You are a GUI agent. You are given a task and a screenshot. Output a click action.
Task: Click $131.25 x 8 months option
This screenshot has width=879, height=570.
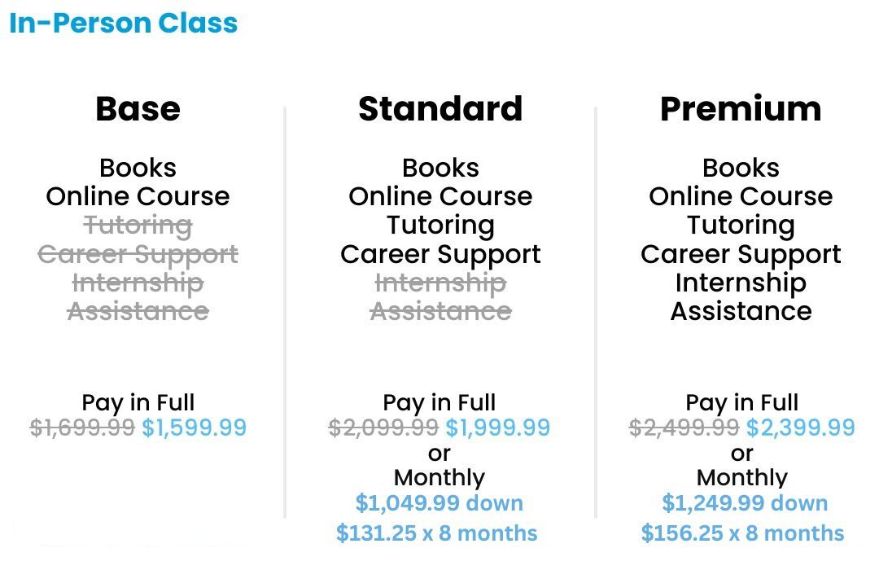tap(436, 533)
